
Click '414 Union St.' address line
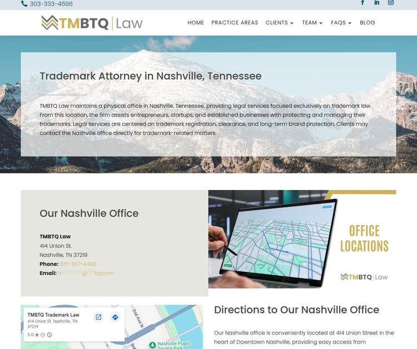pos(56,246)
